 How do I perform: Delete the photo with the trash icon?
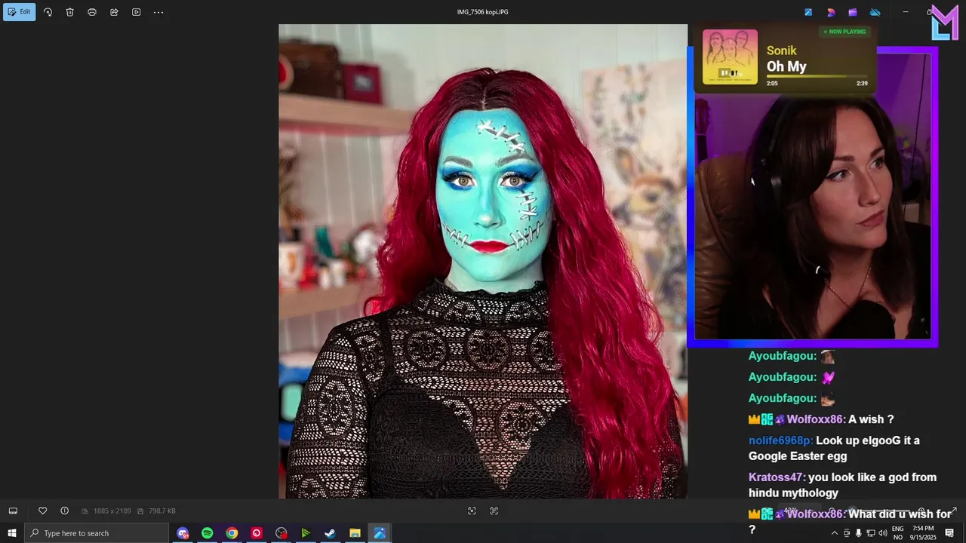(69, 12)
